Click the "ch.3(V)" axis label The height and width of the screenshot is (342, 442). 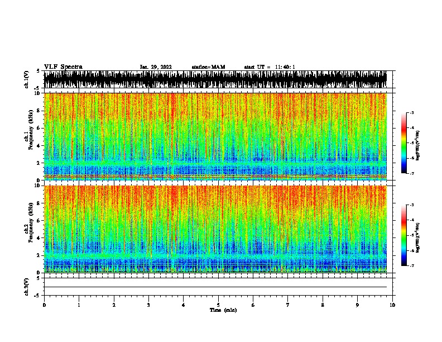point(26,287)
